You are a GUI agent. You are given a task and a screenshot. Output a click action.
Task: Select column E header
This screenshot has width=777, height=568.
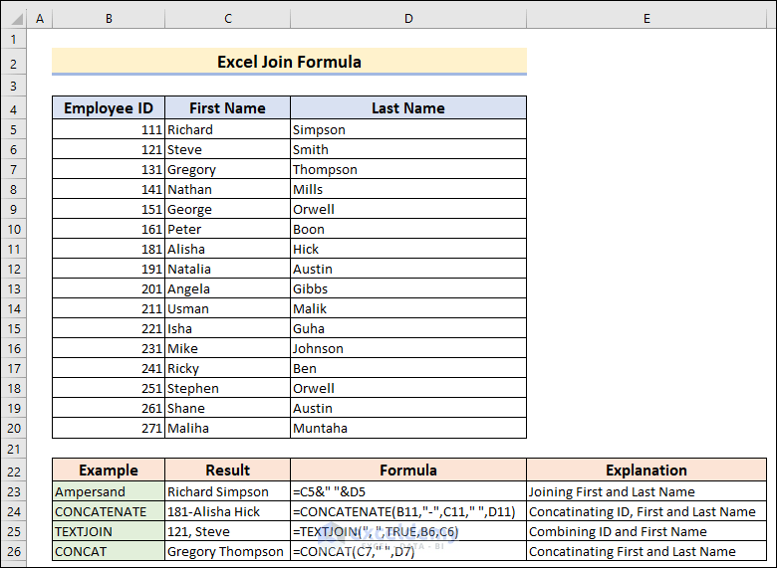tap(647, 18)
